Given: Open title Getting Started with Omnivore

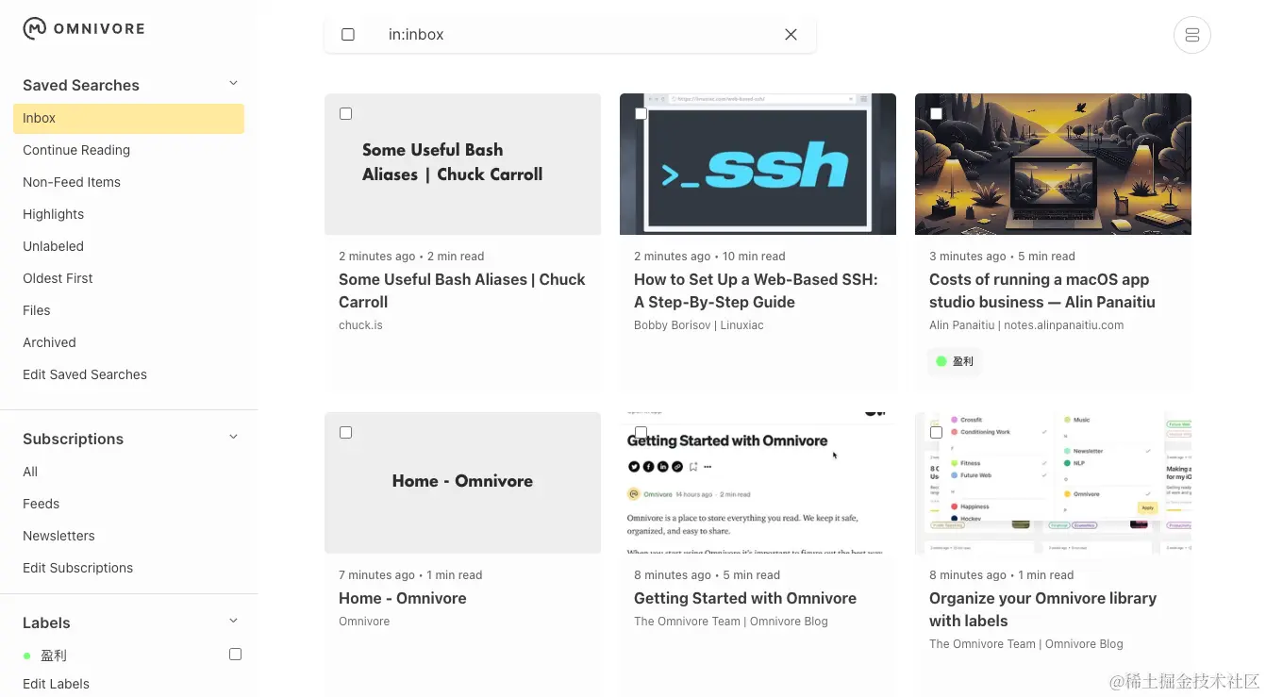Looking at the screenshot, I should (x=745, y=598).
